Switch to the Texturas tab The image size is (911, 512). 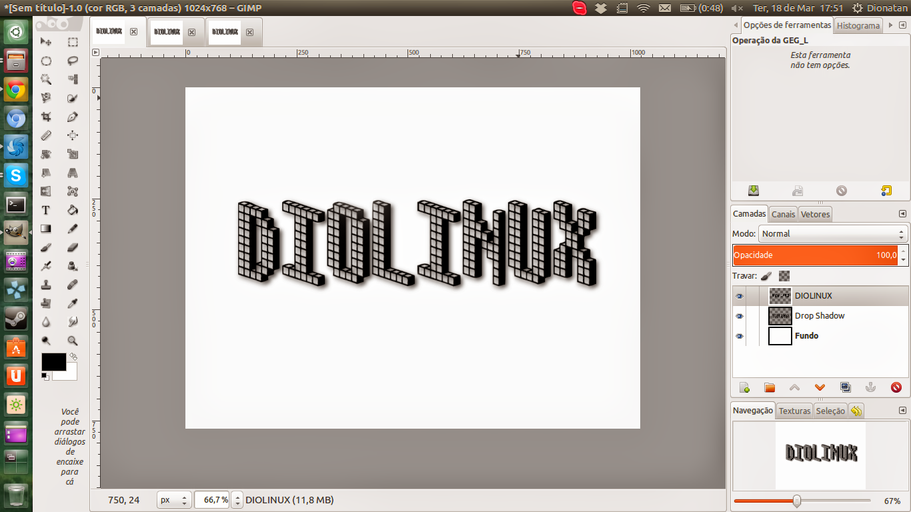pos(794,411)
